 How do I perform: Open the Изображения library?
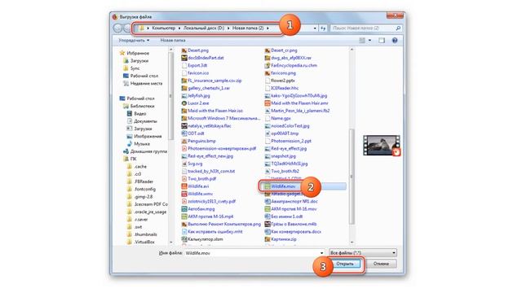point(144,136)
